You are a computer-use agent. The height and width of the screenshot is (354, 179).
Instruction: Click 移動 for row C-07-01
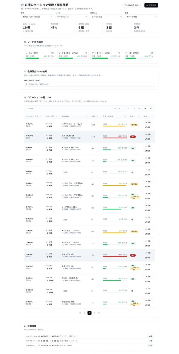tap(148, 253)
